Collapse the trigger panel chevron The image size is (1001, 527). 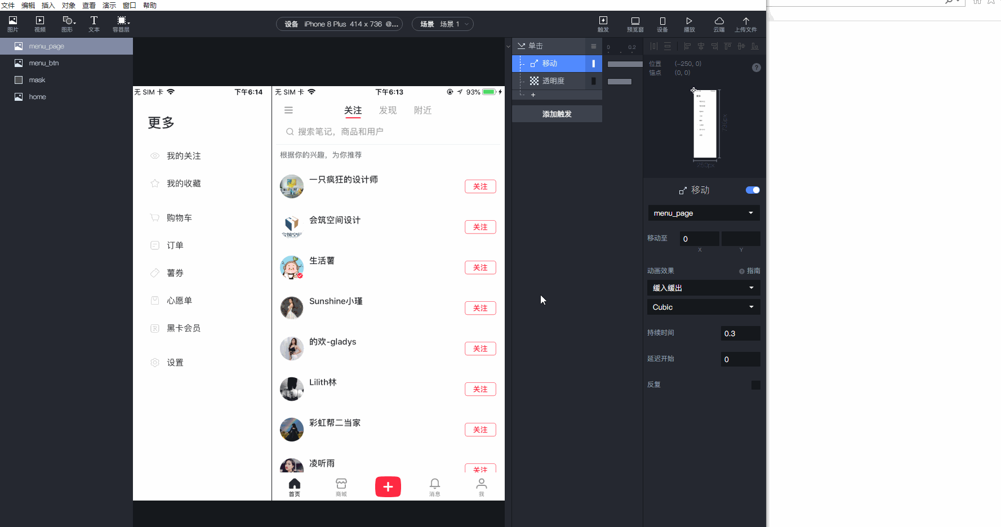508,46
